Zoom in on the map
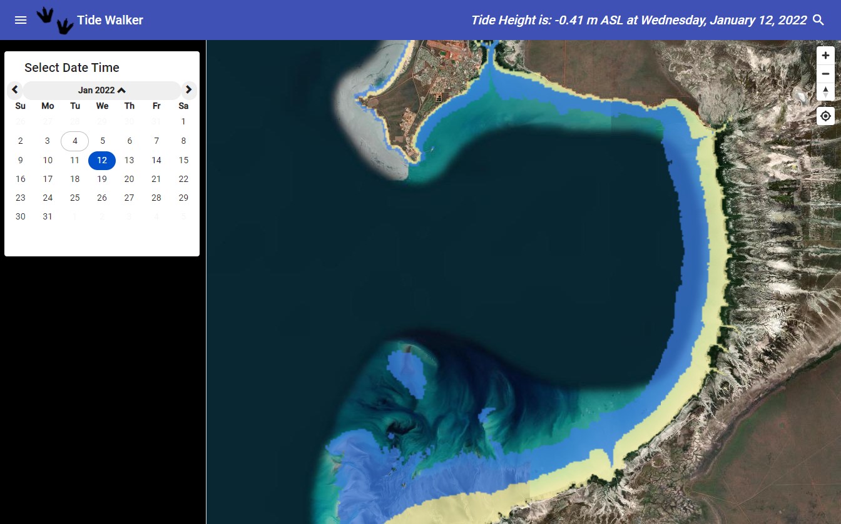This screenshot has height=524, width=841. (x=825, y=55)
